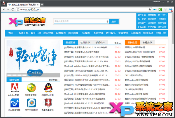This screenshot has height=118, width=175.
Task: Open the PPTV网络电视 icon
Action: point(32,103)
